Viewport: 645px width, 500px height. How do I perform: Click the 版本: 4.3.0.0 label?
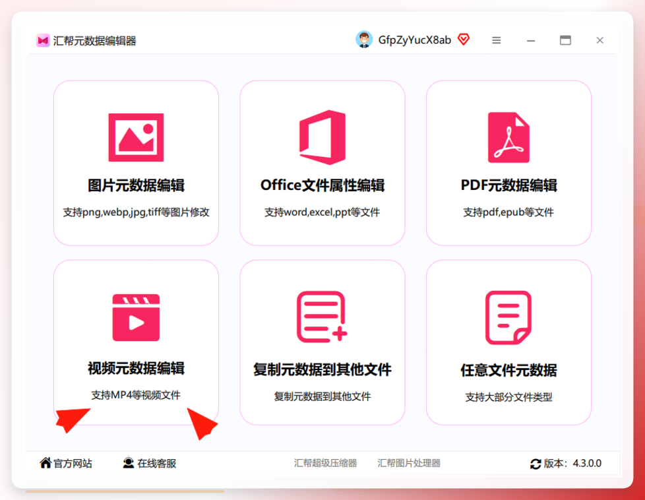click(x=572, y=463)
